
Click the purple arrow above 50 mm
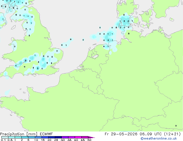click(x=91, y=137)
